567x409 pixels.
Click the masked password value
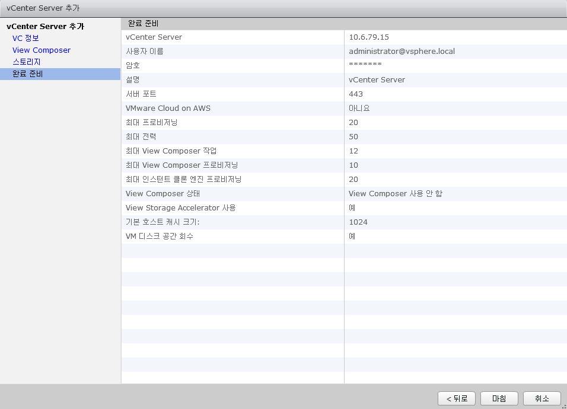365,65
